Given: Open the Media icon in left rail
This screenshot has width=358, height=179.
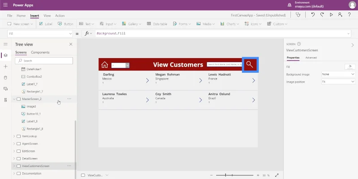Looking at the screenshot, I should [x=6, y=89].
